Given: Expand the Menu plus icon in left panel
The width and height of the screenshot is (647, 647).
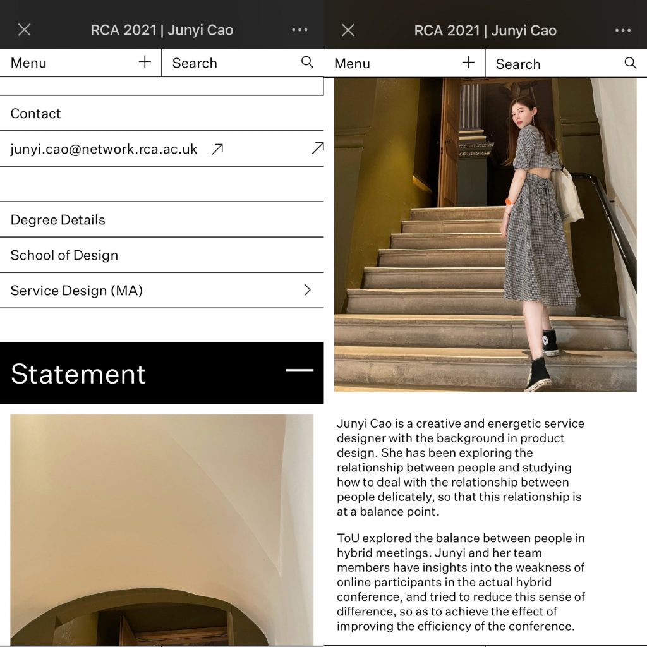Looking at the screenshot, I should 145,62.
